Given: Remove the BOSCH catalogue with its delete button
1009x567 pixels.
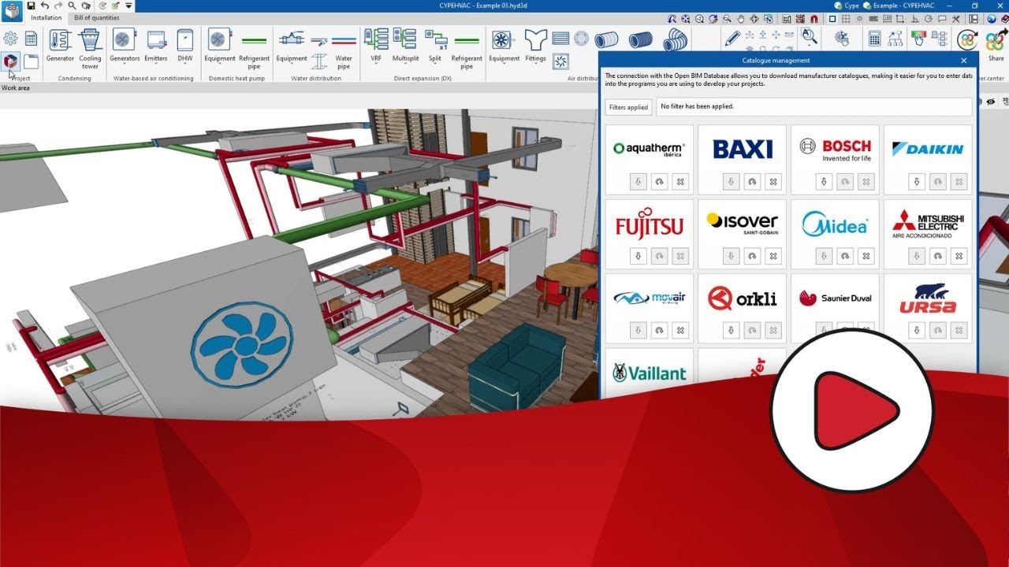Looking at the screenshot, I should point(866,181).
